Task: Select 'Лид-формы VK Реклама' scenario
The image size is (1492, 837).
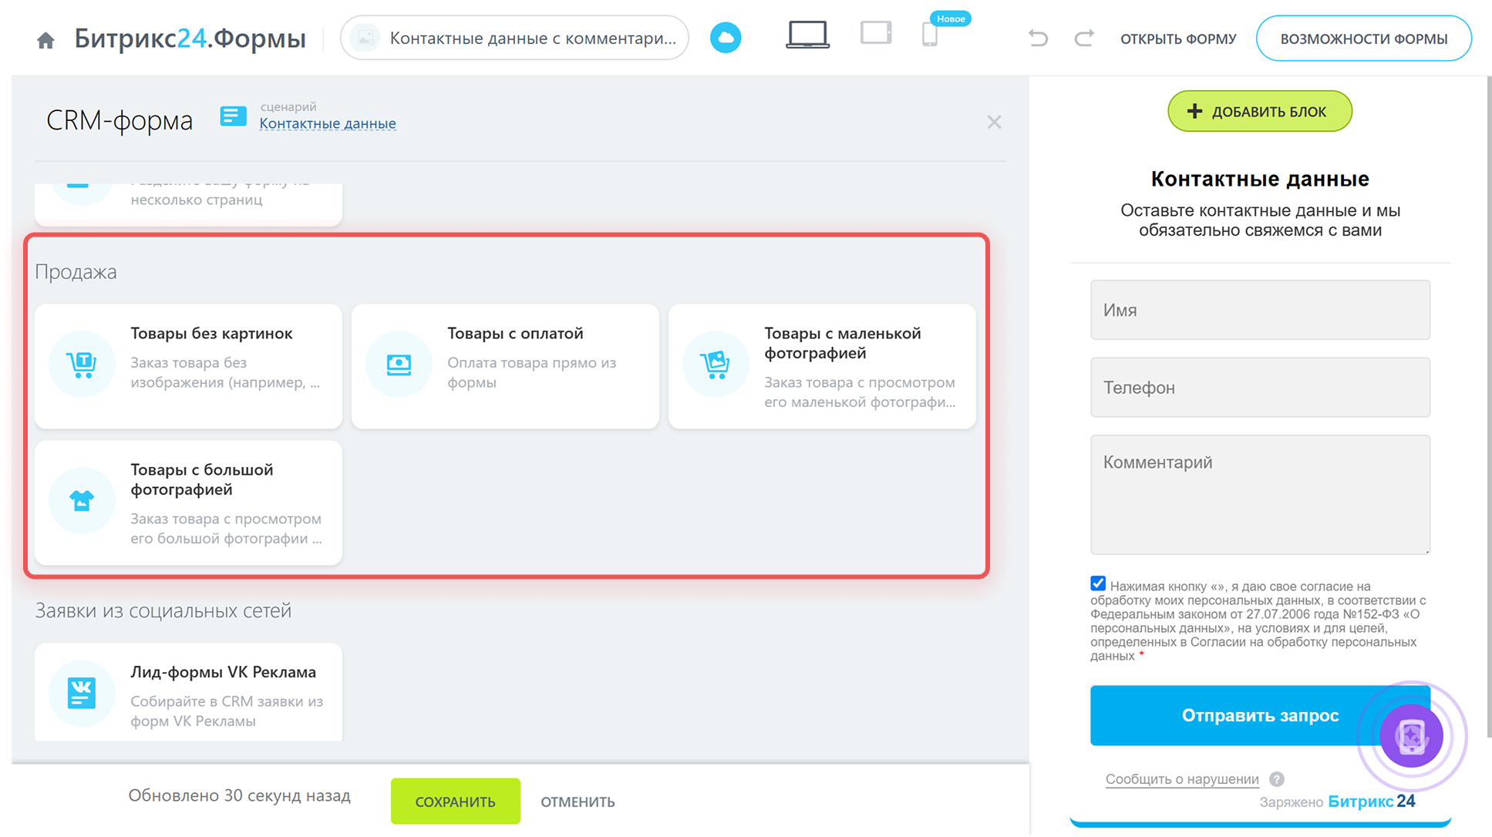Action: [188, 694]
